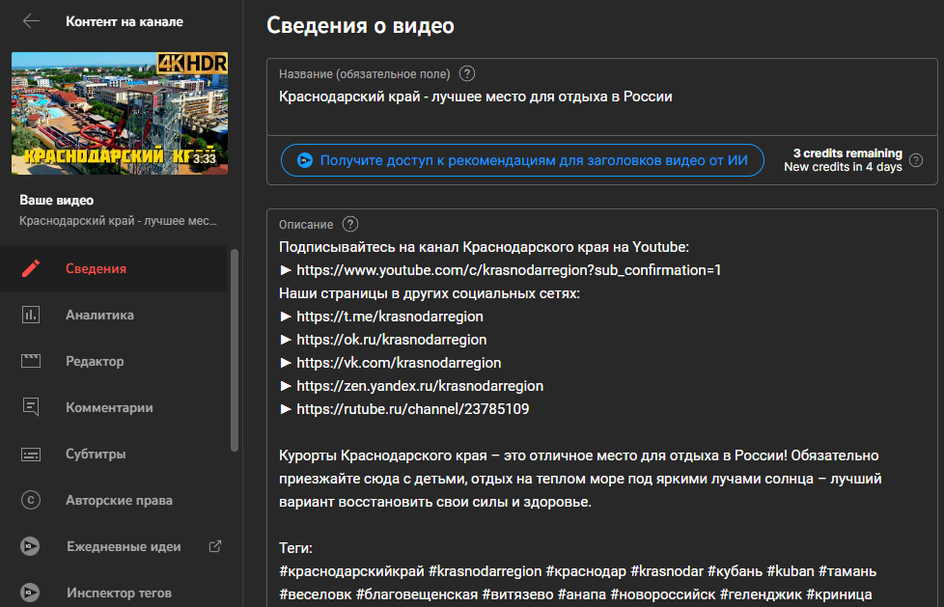Click the youtube.com/c/krasnodarregion link text
The image size is (944, 607).
509,270
